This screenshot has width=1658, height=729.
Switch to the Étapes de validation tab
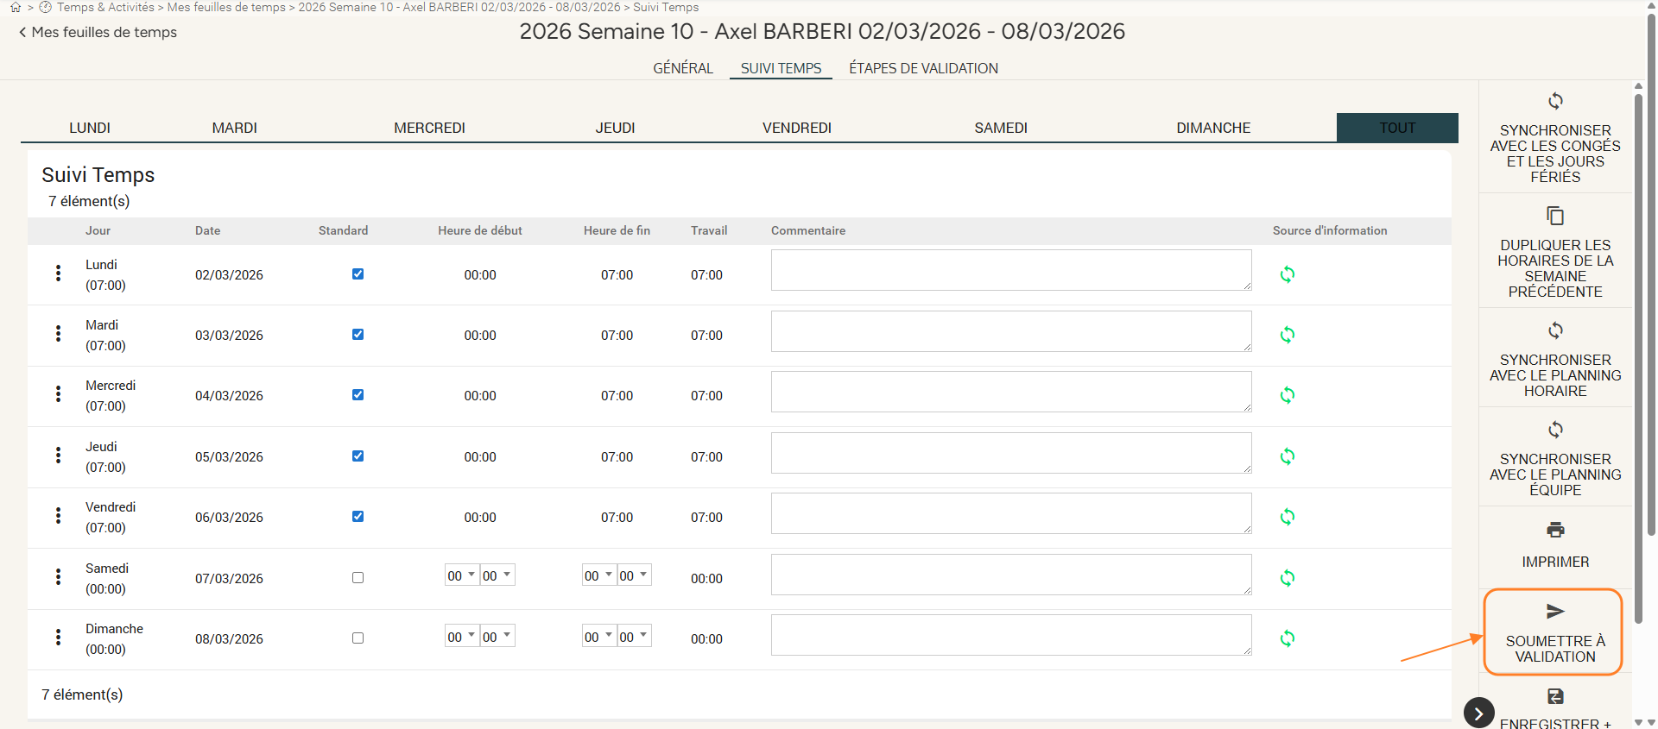point(923,68)
